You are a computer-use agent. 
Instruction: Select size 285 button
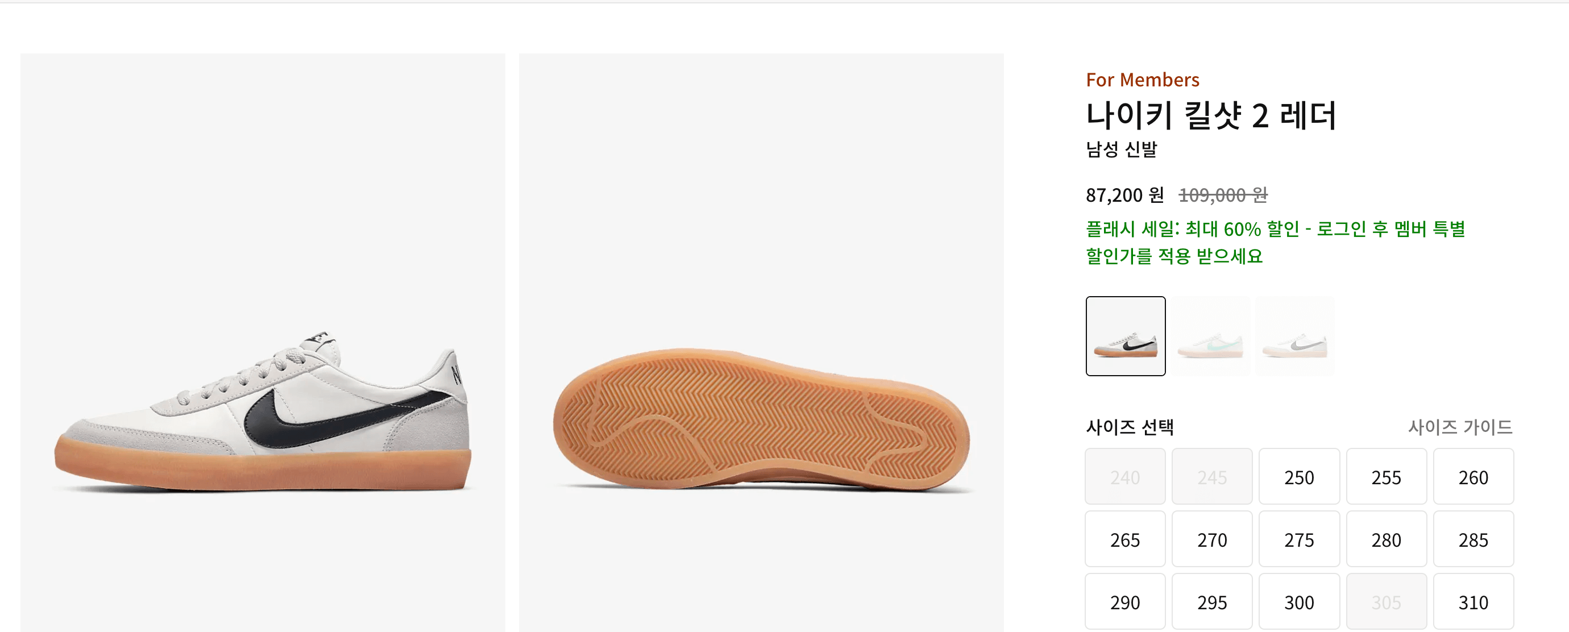pos(1473,539)
